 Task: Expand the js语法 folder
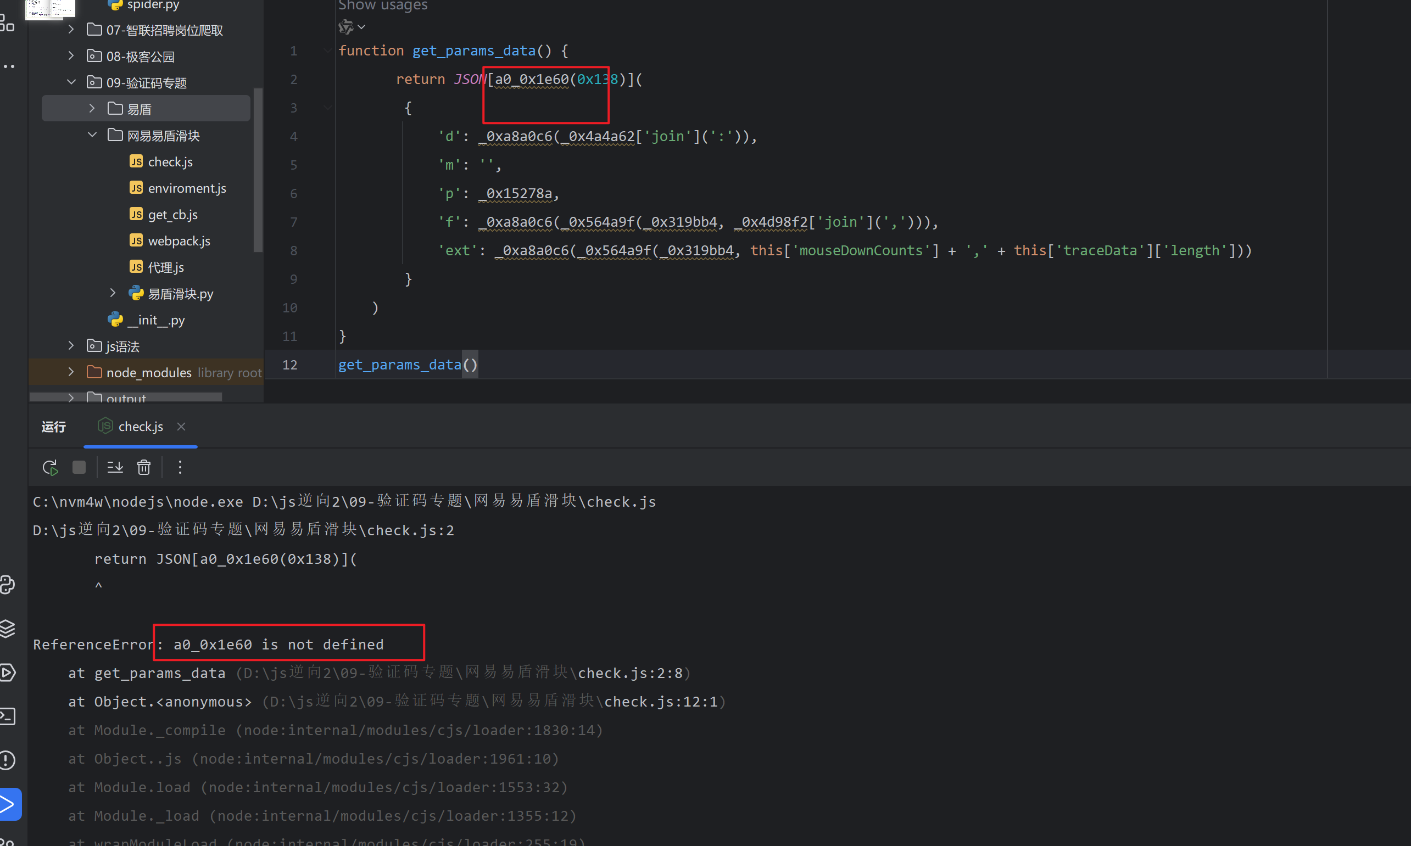[x=71, y=345]
